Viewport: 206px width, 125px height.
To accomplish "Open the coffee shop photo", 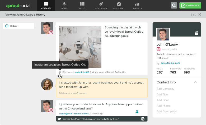I will [x=80, y=47].
